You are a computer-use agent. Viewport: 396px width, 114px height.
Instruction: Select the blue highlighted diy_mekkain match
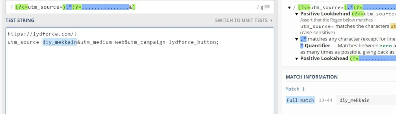coord(59,42)
